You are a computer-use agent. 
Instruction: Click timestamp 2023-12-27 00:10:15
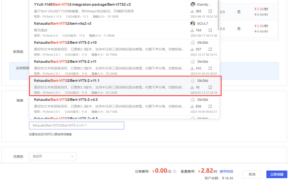click(204, 55)
